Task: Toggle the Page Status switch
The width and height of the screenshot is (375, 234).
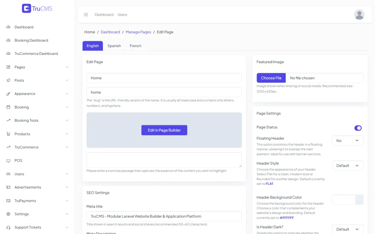Action: [x=358, y=128]
